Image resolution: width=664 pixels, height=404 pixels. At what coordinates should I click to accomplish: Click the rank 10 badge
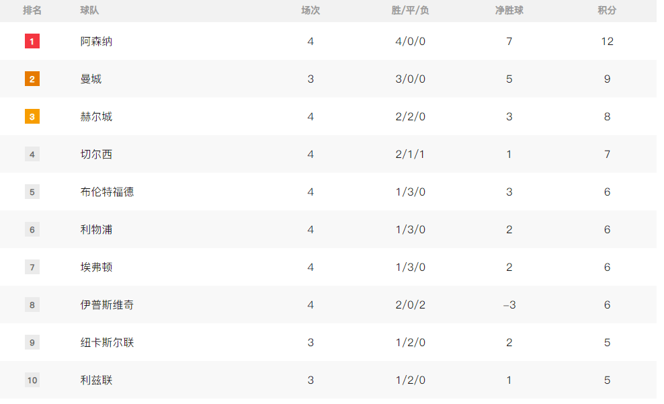pos(32,380)
